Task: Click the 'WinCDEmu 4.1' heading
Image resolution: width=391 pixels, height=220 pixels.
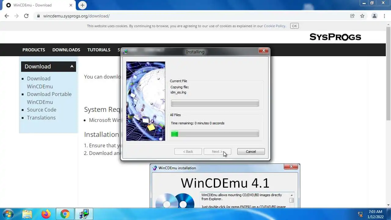Action: tap(225, 183)
